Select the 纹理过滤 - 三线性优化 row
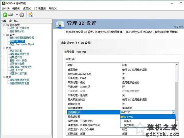 [x=94, y=121]
